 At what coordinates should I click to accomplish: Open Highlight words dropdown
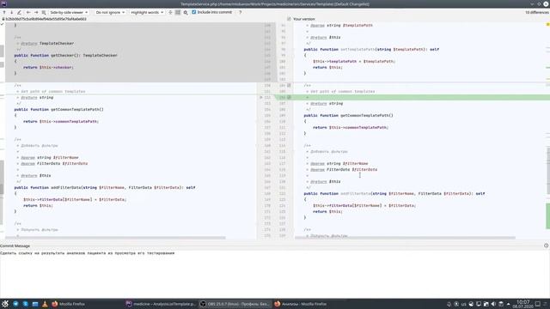tap(147, 12)
